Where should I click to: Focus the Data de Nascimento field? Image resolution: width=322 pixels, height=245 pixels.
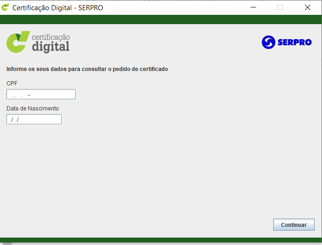(x=34, y=119)
